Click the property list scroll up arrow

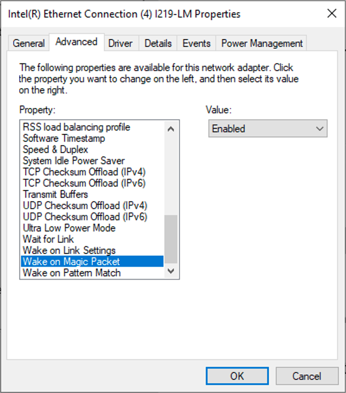[171, 129]
